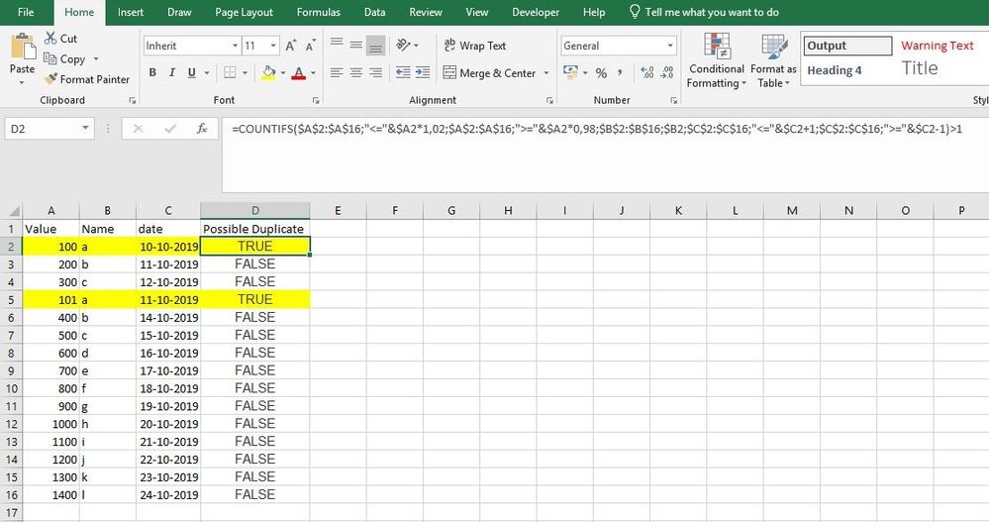Click Decrease Indent icon
The image size is (989, 522).
(x=403, y=72)
